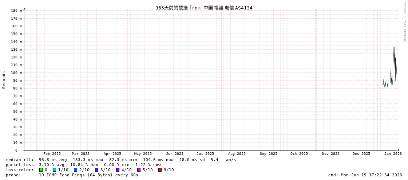Click the May 2025 x-axis label
Screen dimensions: 408x180
pos(143,154)
